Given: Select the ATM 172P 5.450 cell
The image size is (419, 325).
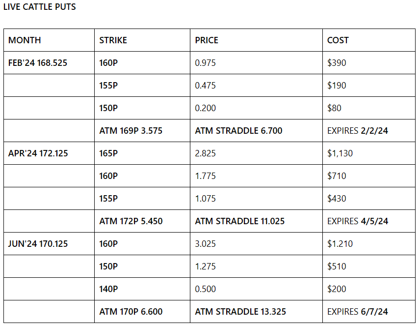Looking at the screenshot, I should pos(131,221).
